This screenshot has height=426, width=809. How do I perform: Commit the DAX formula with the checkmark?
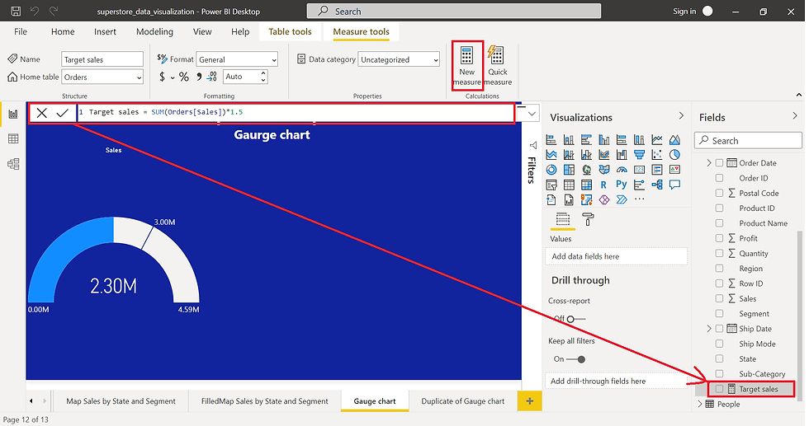click(x=63, y=113)
